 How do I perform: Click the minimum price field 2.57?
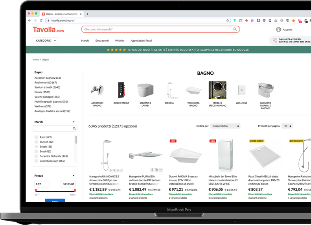[42, 184]
